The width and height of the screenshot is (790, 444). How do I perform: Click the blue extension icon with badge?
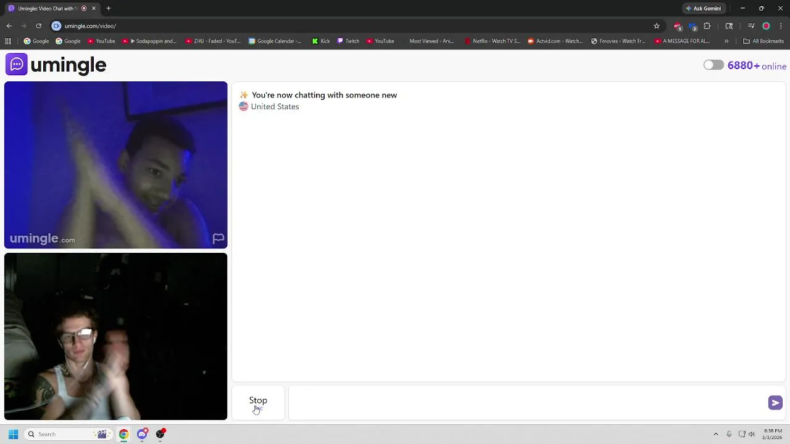click(x=692, y=27)
